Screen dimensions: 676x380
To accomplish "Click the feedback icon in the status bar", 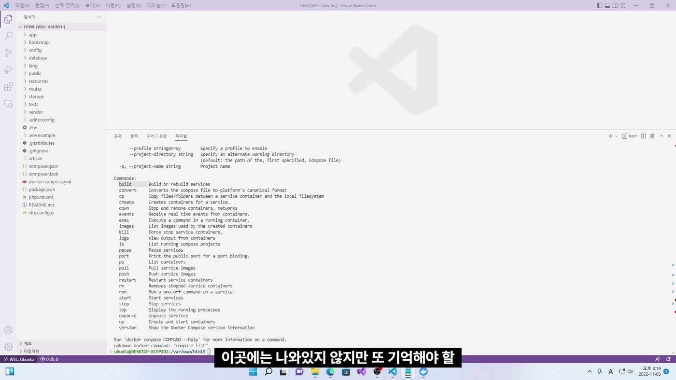I will (x=658, y=359).
